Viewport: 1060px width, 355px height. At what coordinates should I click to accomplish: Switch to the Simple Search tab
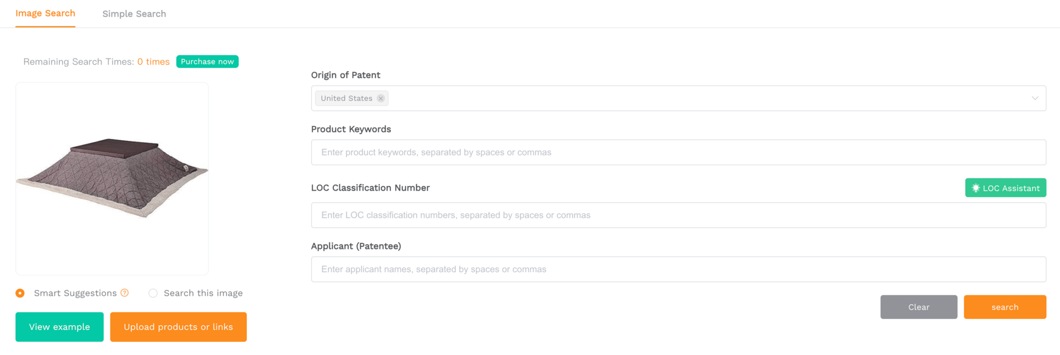click(134, 14)
